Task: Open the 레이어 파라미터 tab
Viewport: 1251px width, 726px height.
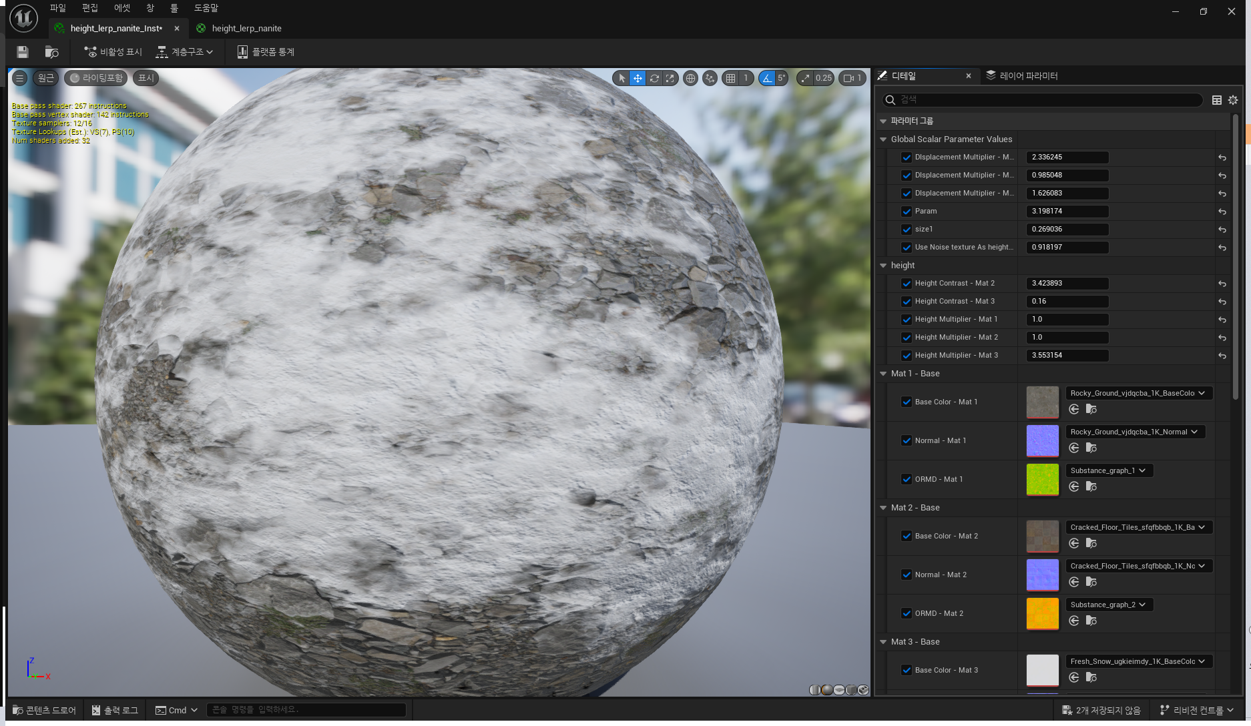Action: coord(1028,76)
